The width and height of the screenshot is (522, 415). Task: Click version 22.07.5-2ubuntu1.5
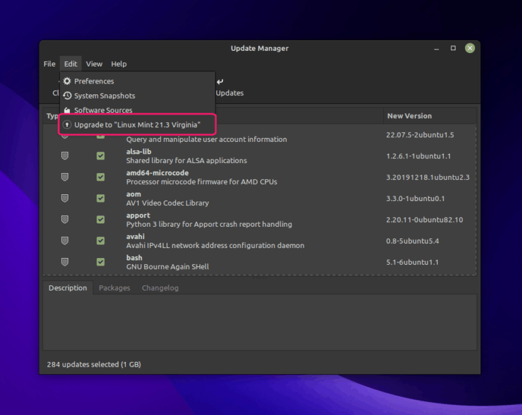[x=420, y=134]
